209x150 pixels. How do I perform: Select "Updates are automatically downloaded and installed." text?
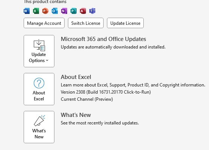click(113, 47)
